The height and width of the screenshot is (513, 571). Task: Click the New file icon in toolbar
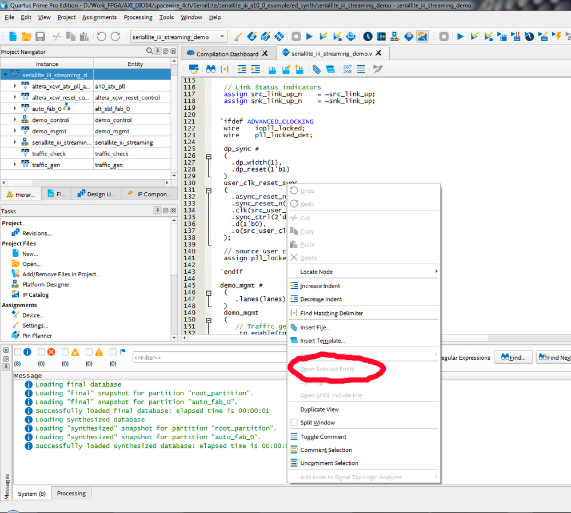tap(13, 37)
